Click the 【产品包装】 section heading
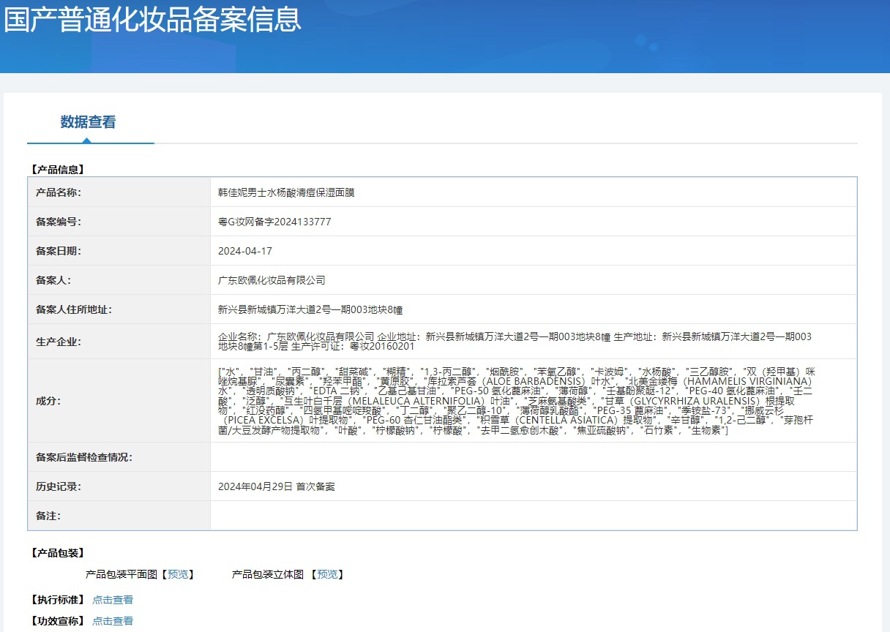 [58, 553]
